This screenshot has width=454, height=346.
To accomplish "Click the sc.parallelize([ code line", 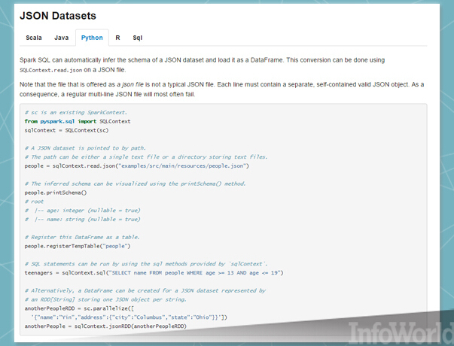I will (x=79, y=308).
